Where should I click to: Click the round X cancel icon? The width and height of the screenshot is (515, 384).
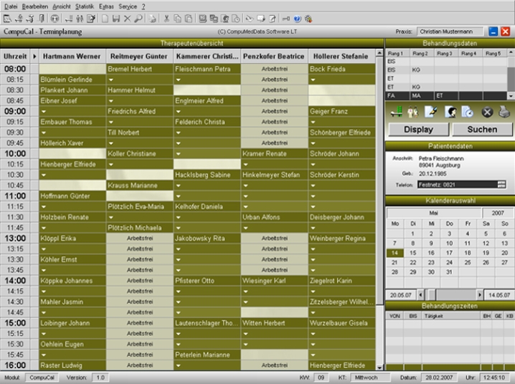click(487, 111)
